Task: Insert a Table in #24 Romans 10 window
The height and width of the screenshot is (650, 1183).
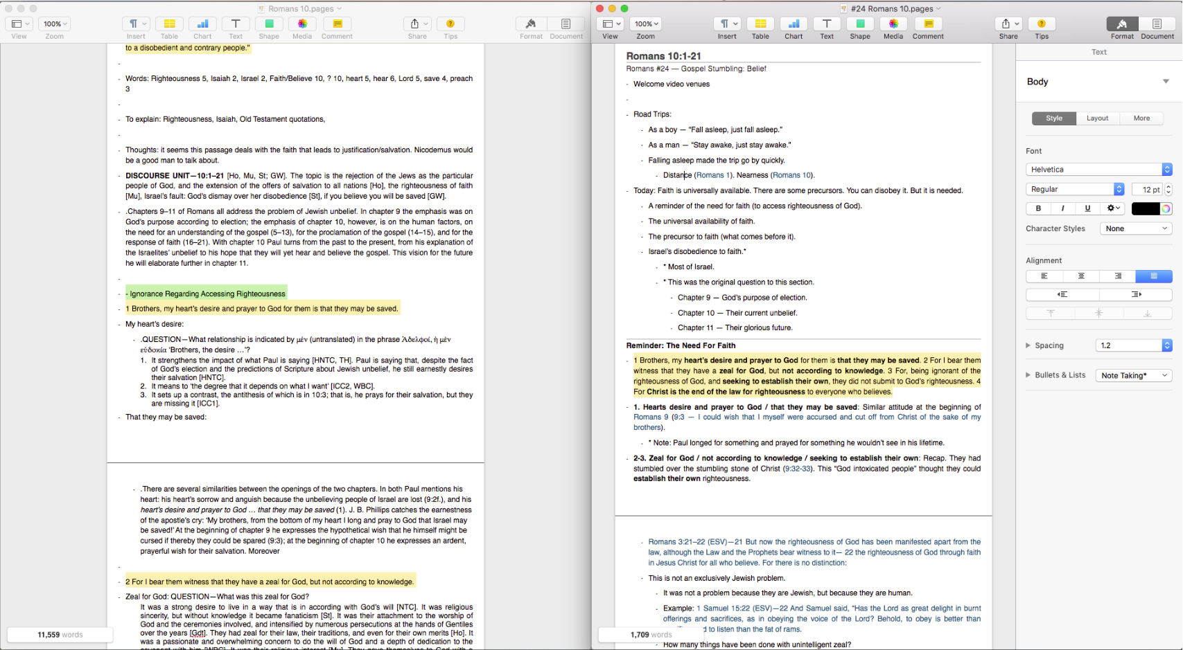Action: click(x=760, y=24)
